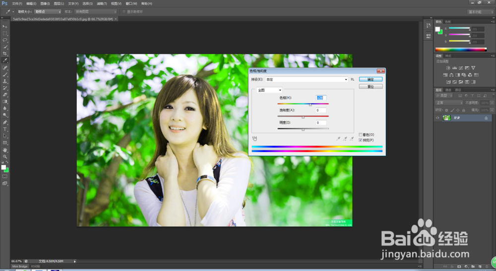Reset default foreground and background colors
This screenshot has width=496, height=271.
pyautogui.click(x=2, y=162)
